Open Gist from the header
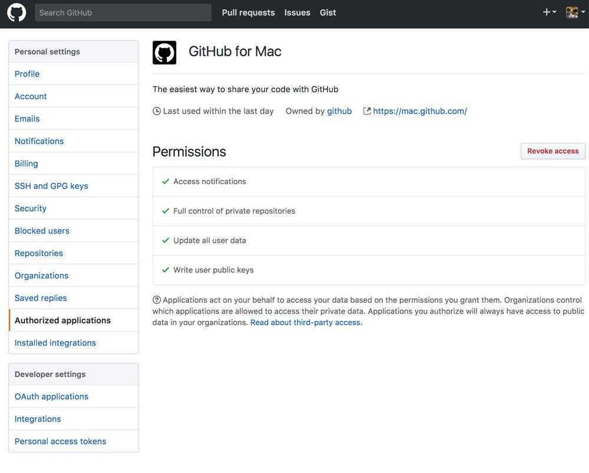The width and height of the screenshot is (589, 473). pos(327,12)
